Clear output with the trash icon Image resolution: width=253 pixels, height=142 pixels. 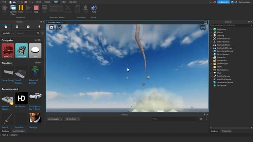[x=201, y=119]
